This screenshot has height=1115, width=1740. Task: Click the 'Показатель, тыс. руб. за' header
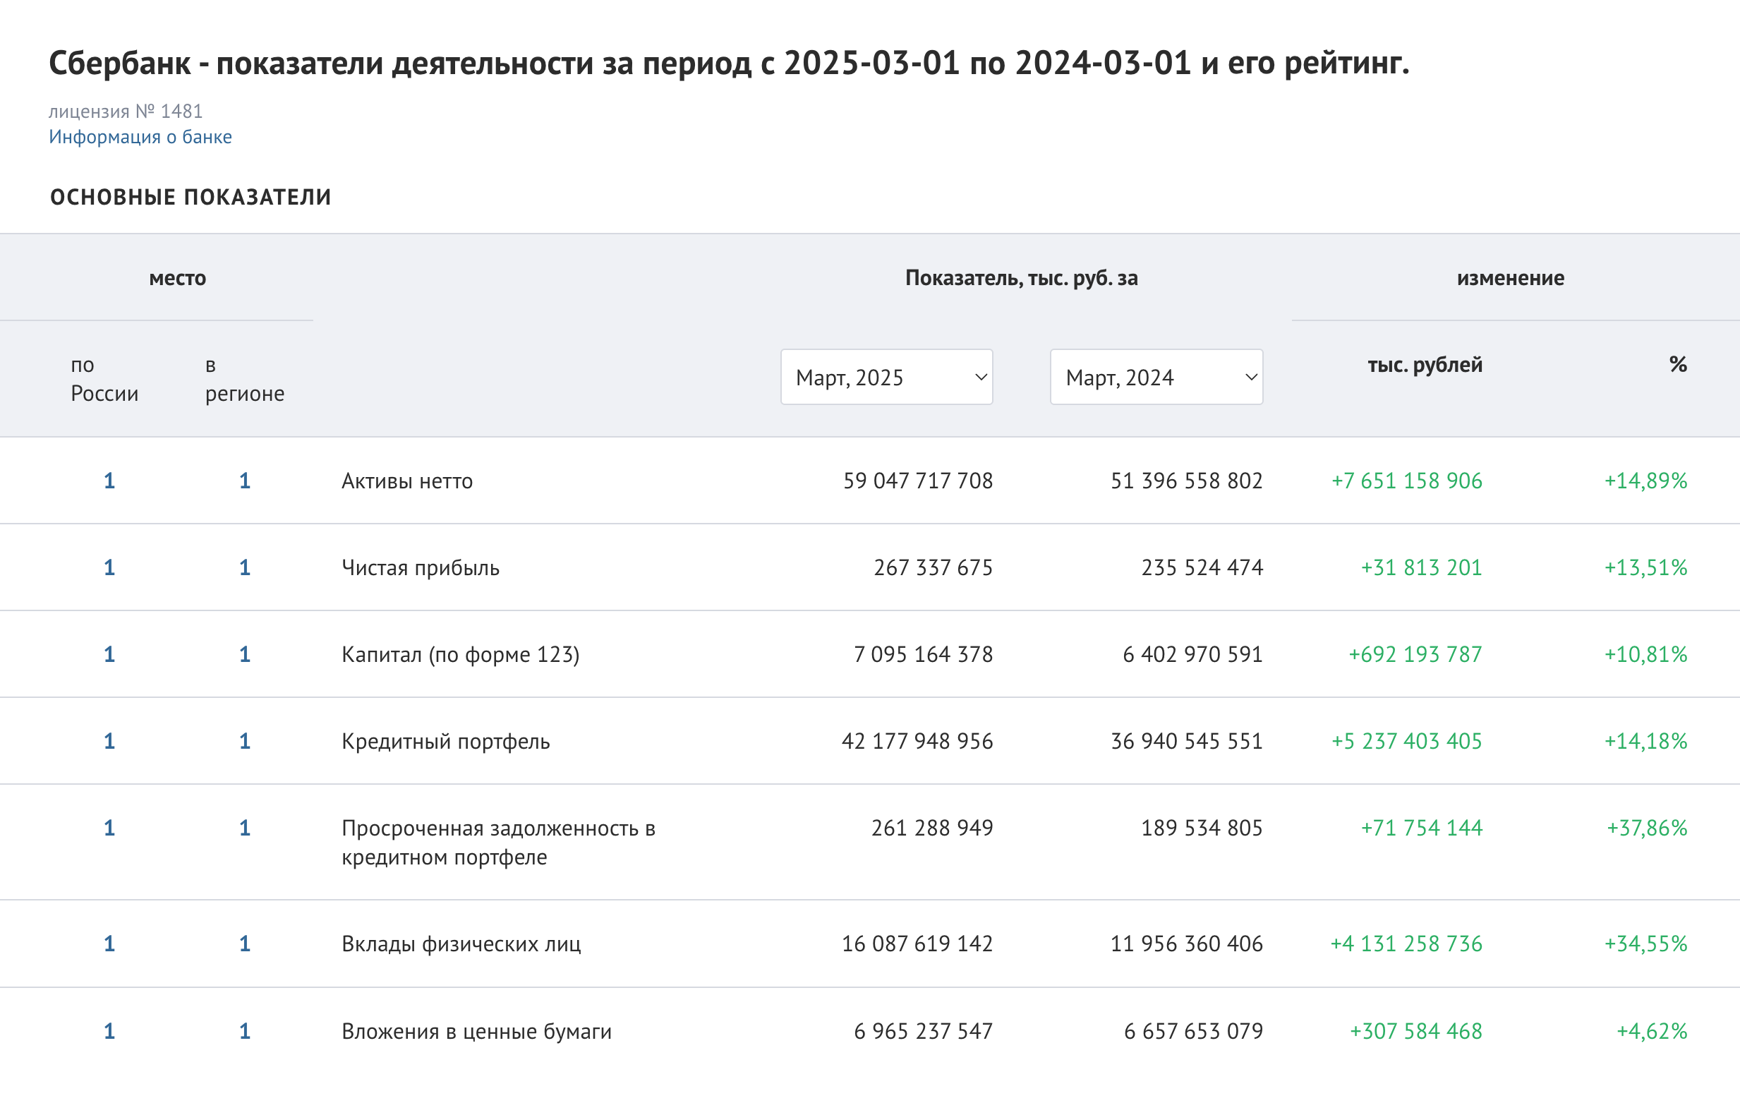coord(1021,279)
